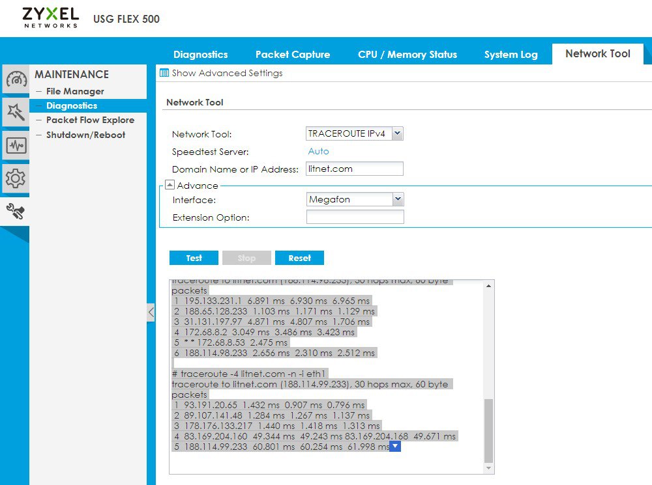Click the blue arrow marker after 61.998 ms

(x=395, y=447)
